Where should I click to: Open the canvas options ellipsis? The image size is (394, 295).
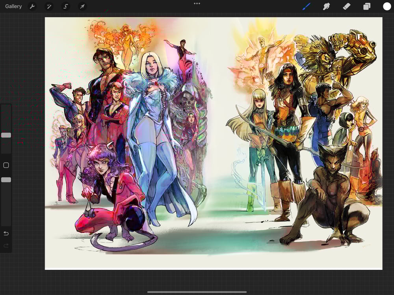click(197, 4)
